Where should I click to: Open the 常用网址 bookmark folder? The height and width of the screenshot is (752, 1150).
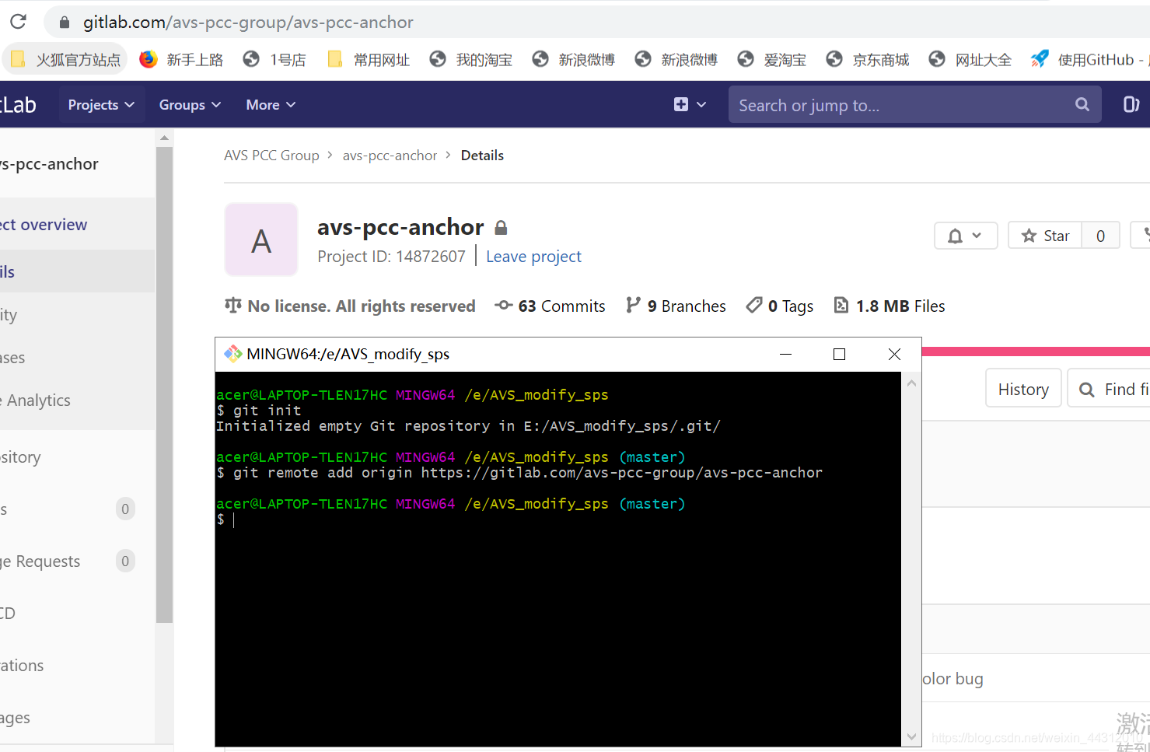[x=369, y=60]
